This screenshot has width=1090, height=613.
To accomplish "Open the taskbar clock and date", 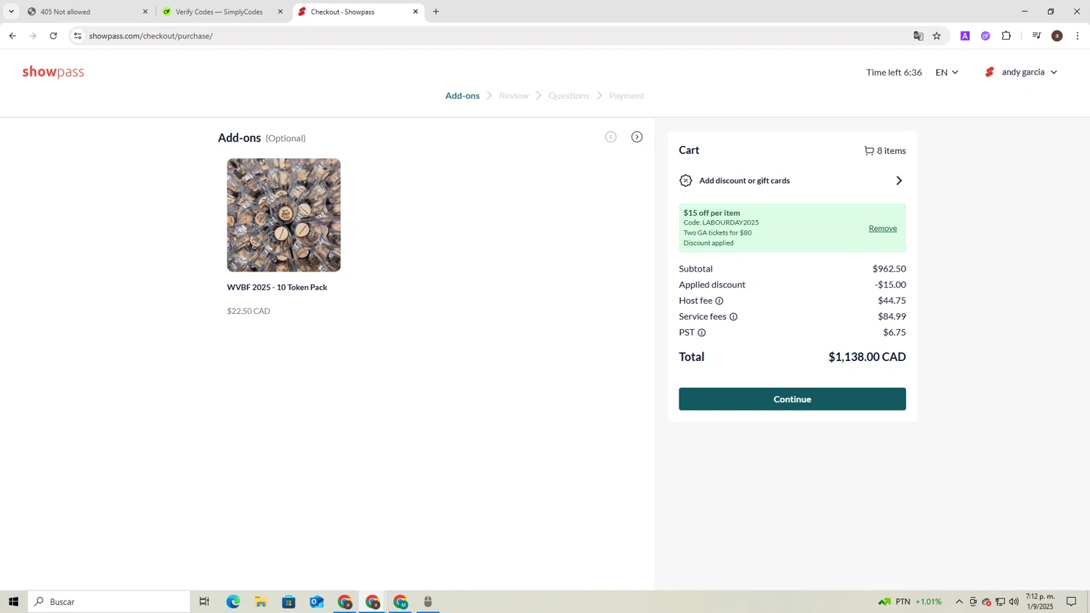I will coord(1040,601).
